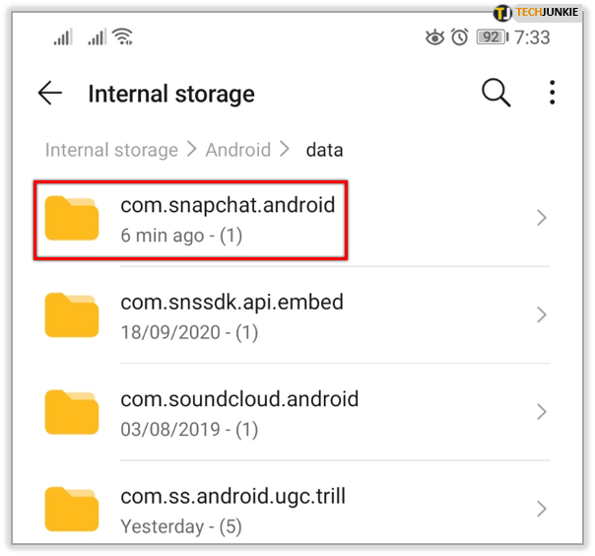595x556 pixels.
Task: Click the com.snapchat.android folder icon
Action: pos(72,219)
